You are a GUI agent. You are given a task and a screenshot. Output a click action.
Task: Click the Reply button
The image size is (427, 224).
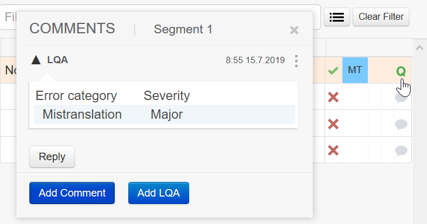pos(52,157)
